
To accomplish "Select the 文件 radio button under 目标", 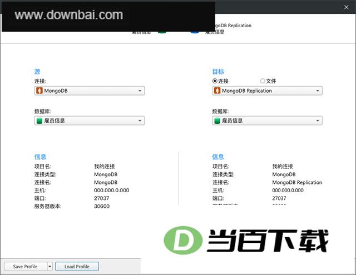I will pos(263,81).
